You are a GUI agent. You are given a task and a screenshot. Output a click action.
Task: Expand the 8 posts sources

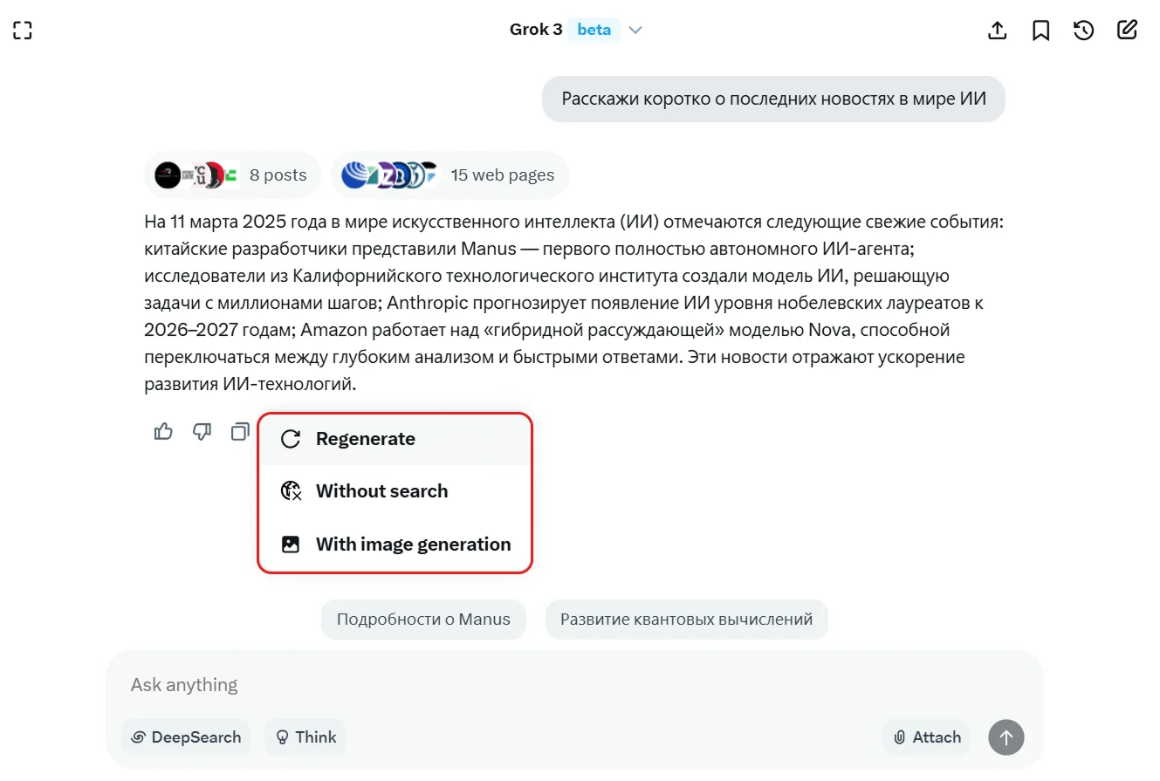(232, 175)
